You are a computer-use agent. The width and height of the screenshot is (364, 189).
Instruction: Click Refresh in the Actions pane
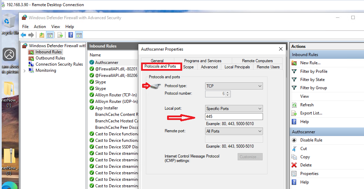[x=307, y=105]
